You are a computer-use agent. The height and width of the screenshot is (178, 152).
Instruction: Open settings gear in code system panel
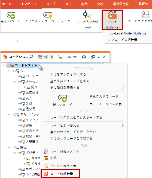coord(84,57)
